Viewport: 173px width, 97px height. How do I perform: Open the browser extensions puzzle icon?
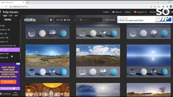163,6
